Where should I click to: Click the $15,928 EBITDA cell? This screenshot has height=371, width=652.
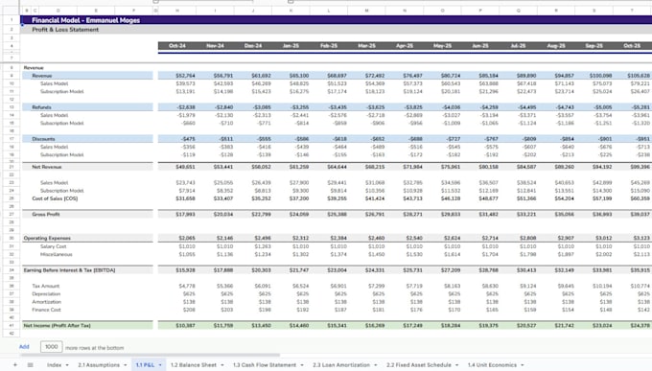click(177, 270)
